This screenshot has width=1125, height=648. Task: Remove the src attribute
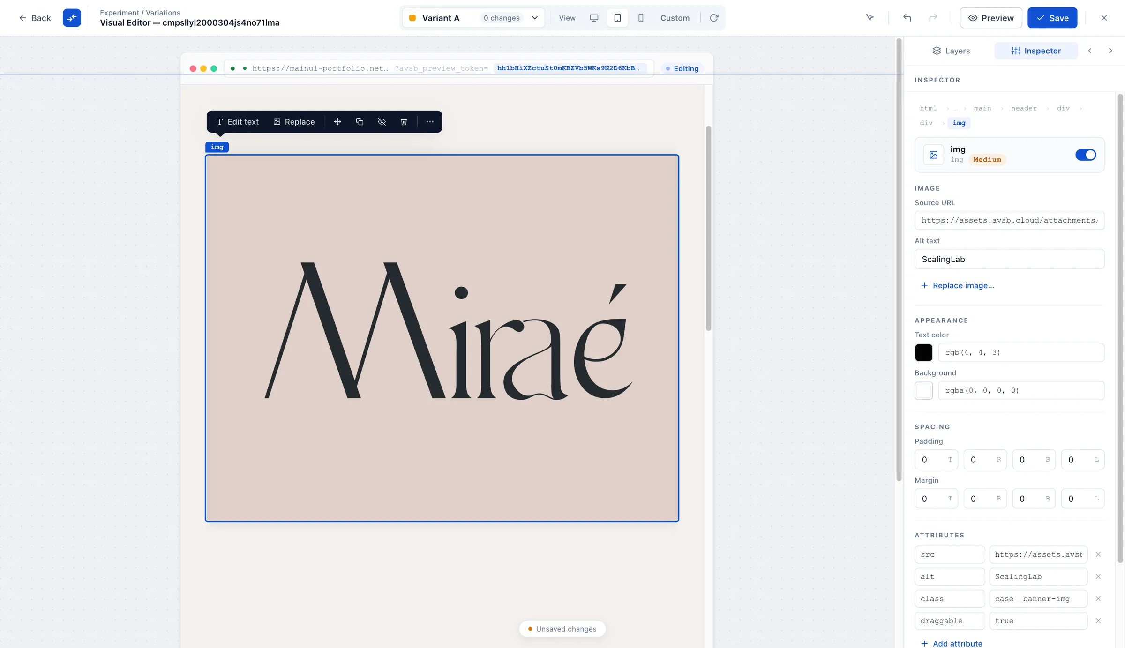click(x=1098, y=555)
